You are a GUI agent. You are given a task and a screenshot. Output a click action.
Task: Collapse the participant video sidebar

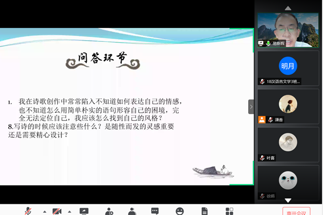tap(251, 106)
